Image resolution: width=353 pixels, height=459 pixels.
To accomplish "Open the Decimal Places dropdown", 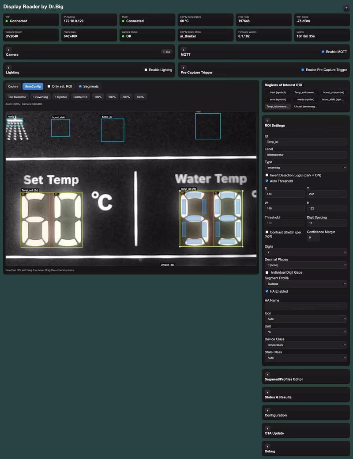I will click(x=306, y=265).
